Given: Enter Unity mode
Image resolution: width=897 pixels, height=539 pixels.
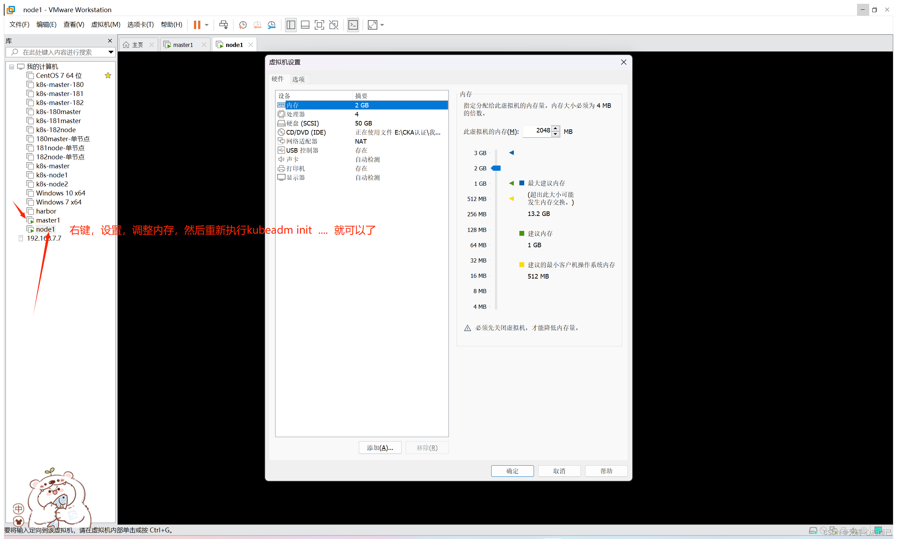Looking at the screenshot, I should (334, 25).
